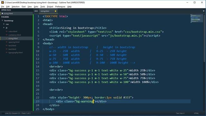Viewport: 206px width, 116px height.
Task: Open the Preferences menu
Action: [60, 6]
